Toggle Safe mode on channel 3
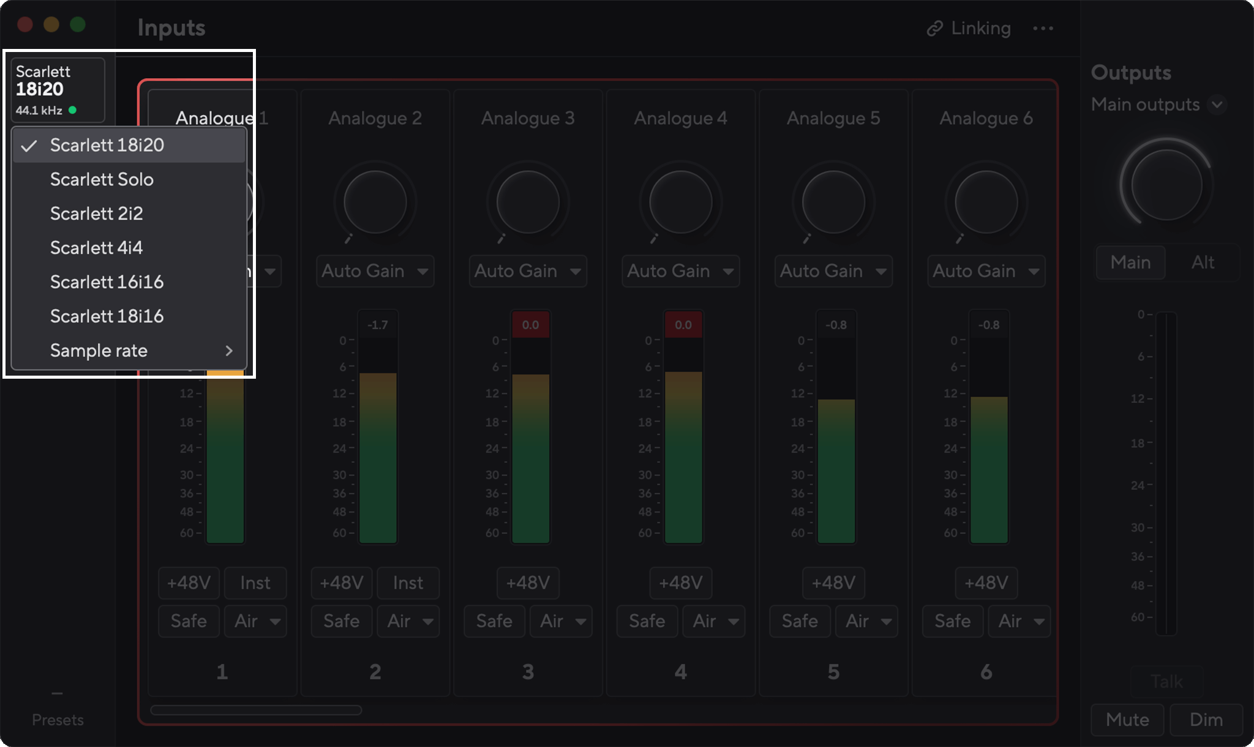This screenshot has height=747, width=1254. coord(494,621)
